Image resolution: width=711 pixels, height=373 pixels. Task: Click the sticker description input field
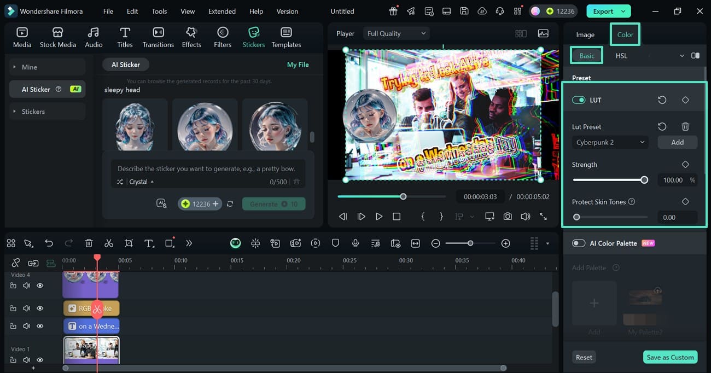tap(208, 170)
